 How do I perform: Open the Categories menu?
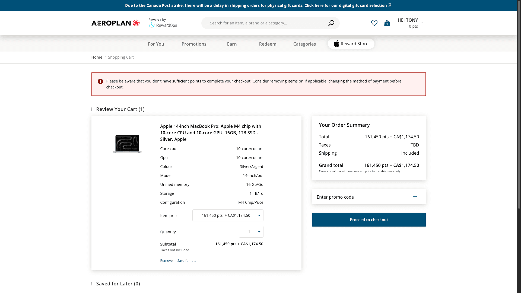(x=304, y=44)
